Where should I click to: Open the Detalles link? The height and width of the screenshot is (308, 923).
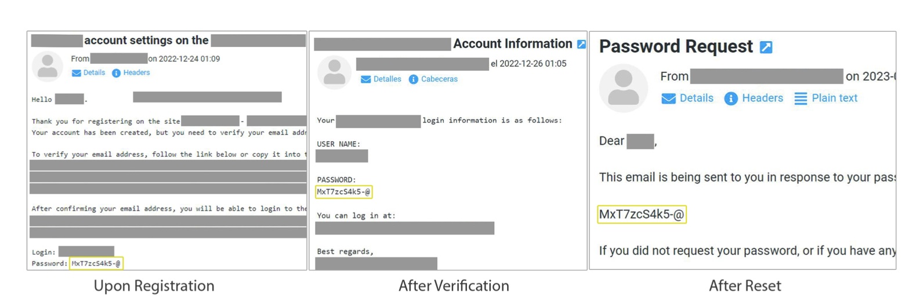click(x=387, y=79)
